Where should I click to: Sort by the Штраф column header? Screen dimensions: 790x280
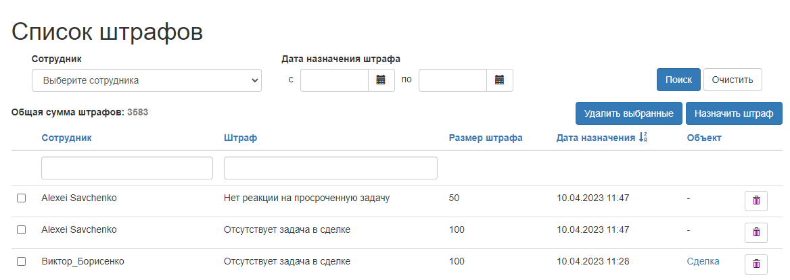tap(240, 138)
